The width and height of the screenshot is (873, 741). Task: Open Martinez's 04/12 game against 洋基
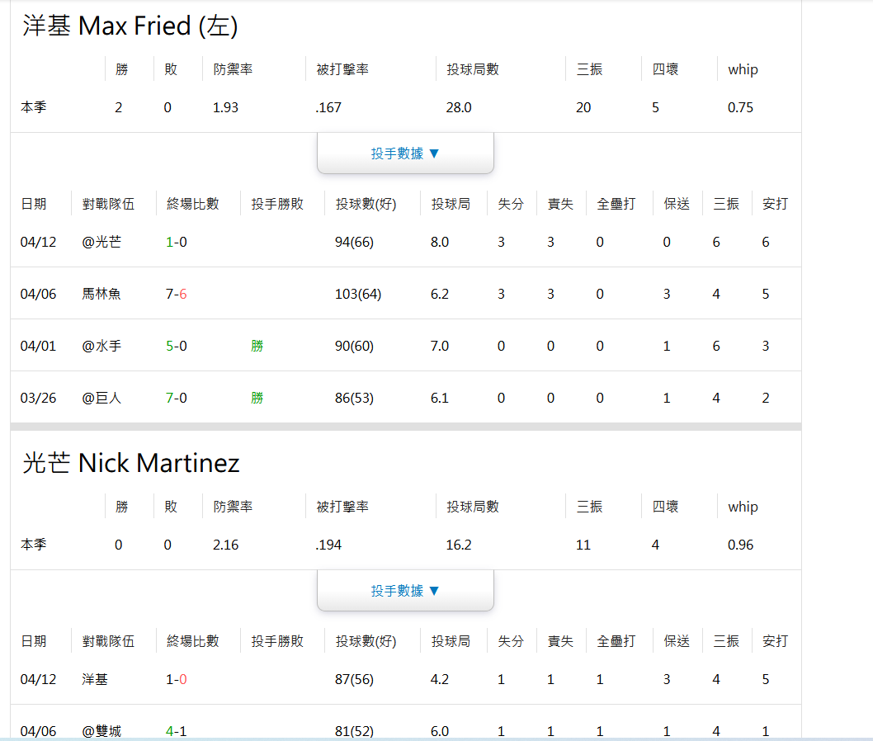tap(95, 679)
